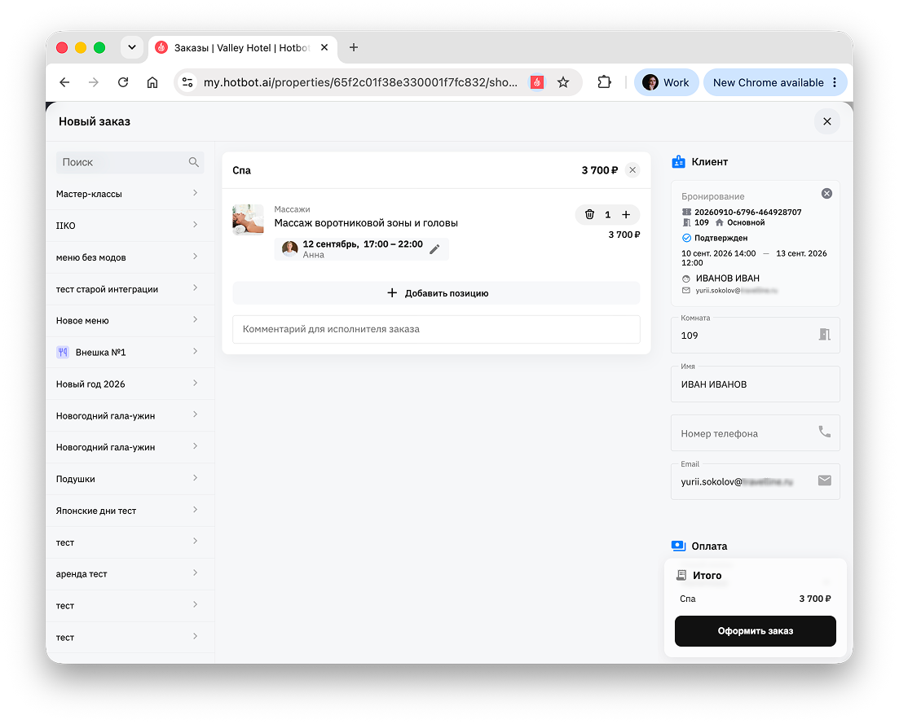Image resolution: width=899 pixels, height=724 pixels.
Task: Open the Hotbot extension icon in address bar
Action: click(537, 82)
